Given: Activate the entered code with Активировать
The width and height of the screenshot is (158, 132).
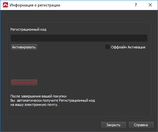Looking at the screenshot, I should [x=24, y=47].
